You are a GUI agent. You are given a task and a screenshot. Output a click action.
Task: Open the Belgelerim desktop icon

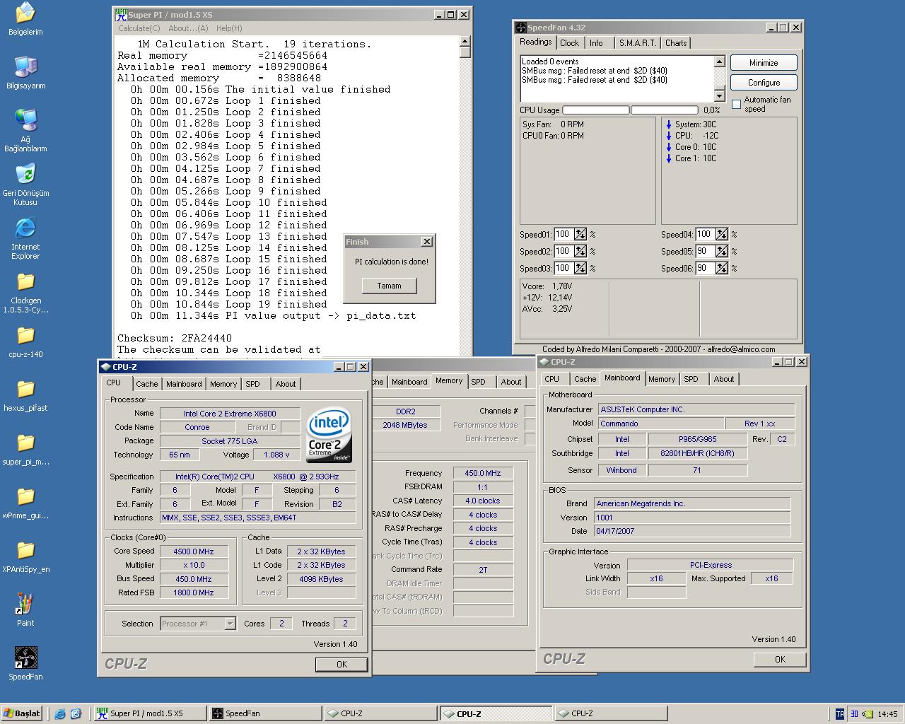(25, 18)
